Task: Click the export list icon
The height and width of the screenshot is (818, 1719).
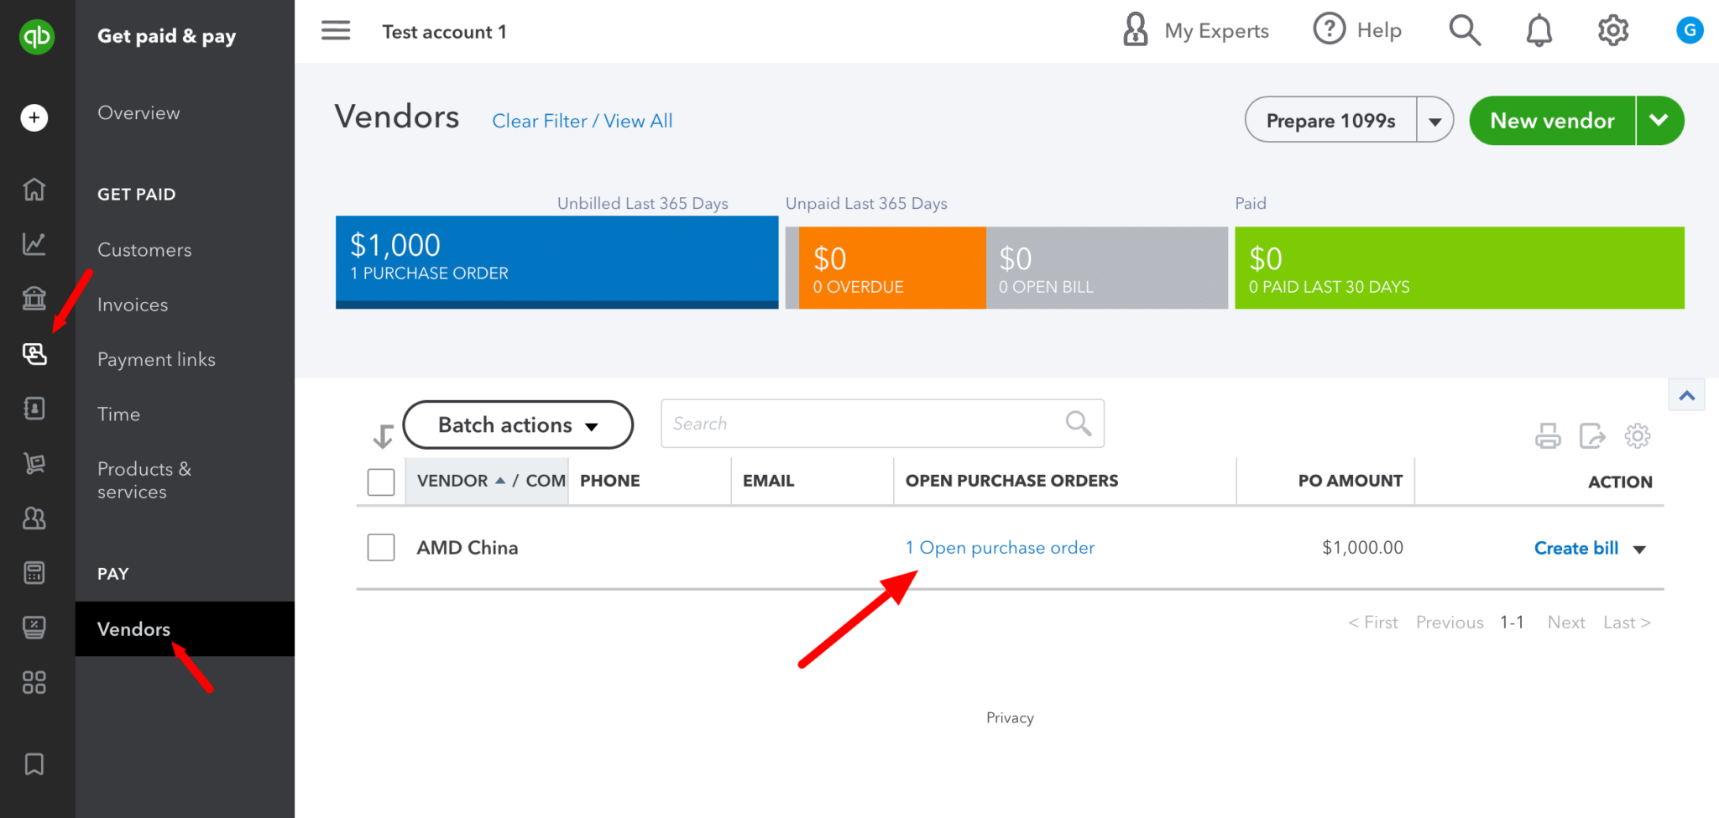Action: tap(1591, 436)
